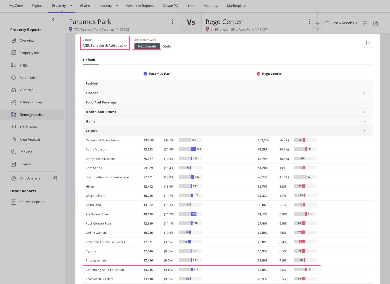Switch benchmark to State
Screen dimensions: 390x284
pos(167,46)
